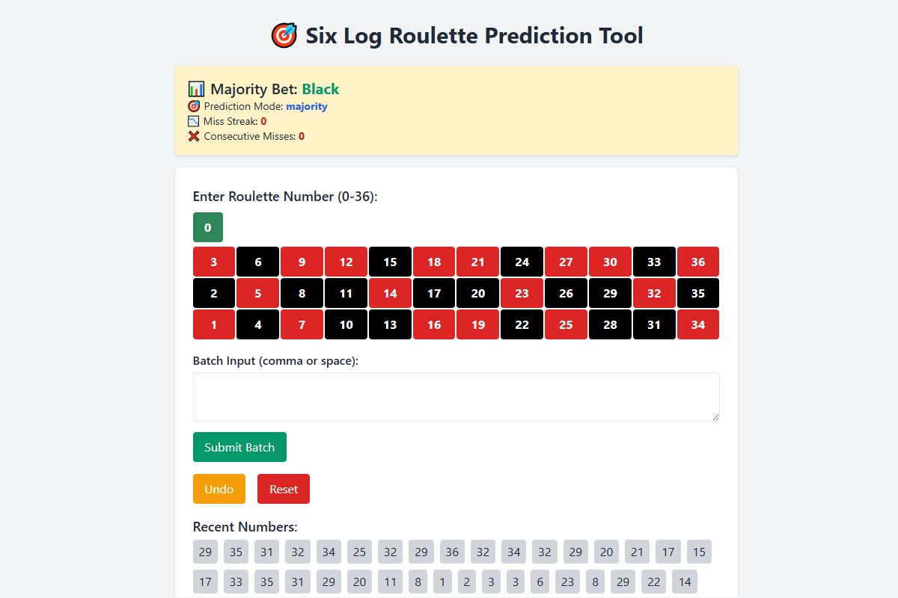Select roulette number 17
Image resolution: width=898 pixels, height=598 pixels.
[434, 293]
